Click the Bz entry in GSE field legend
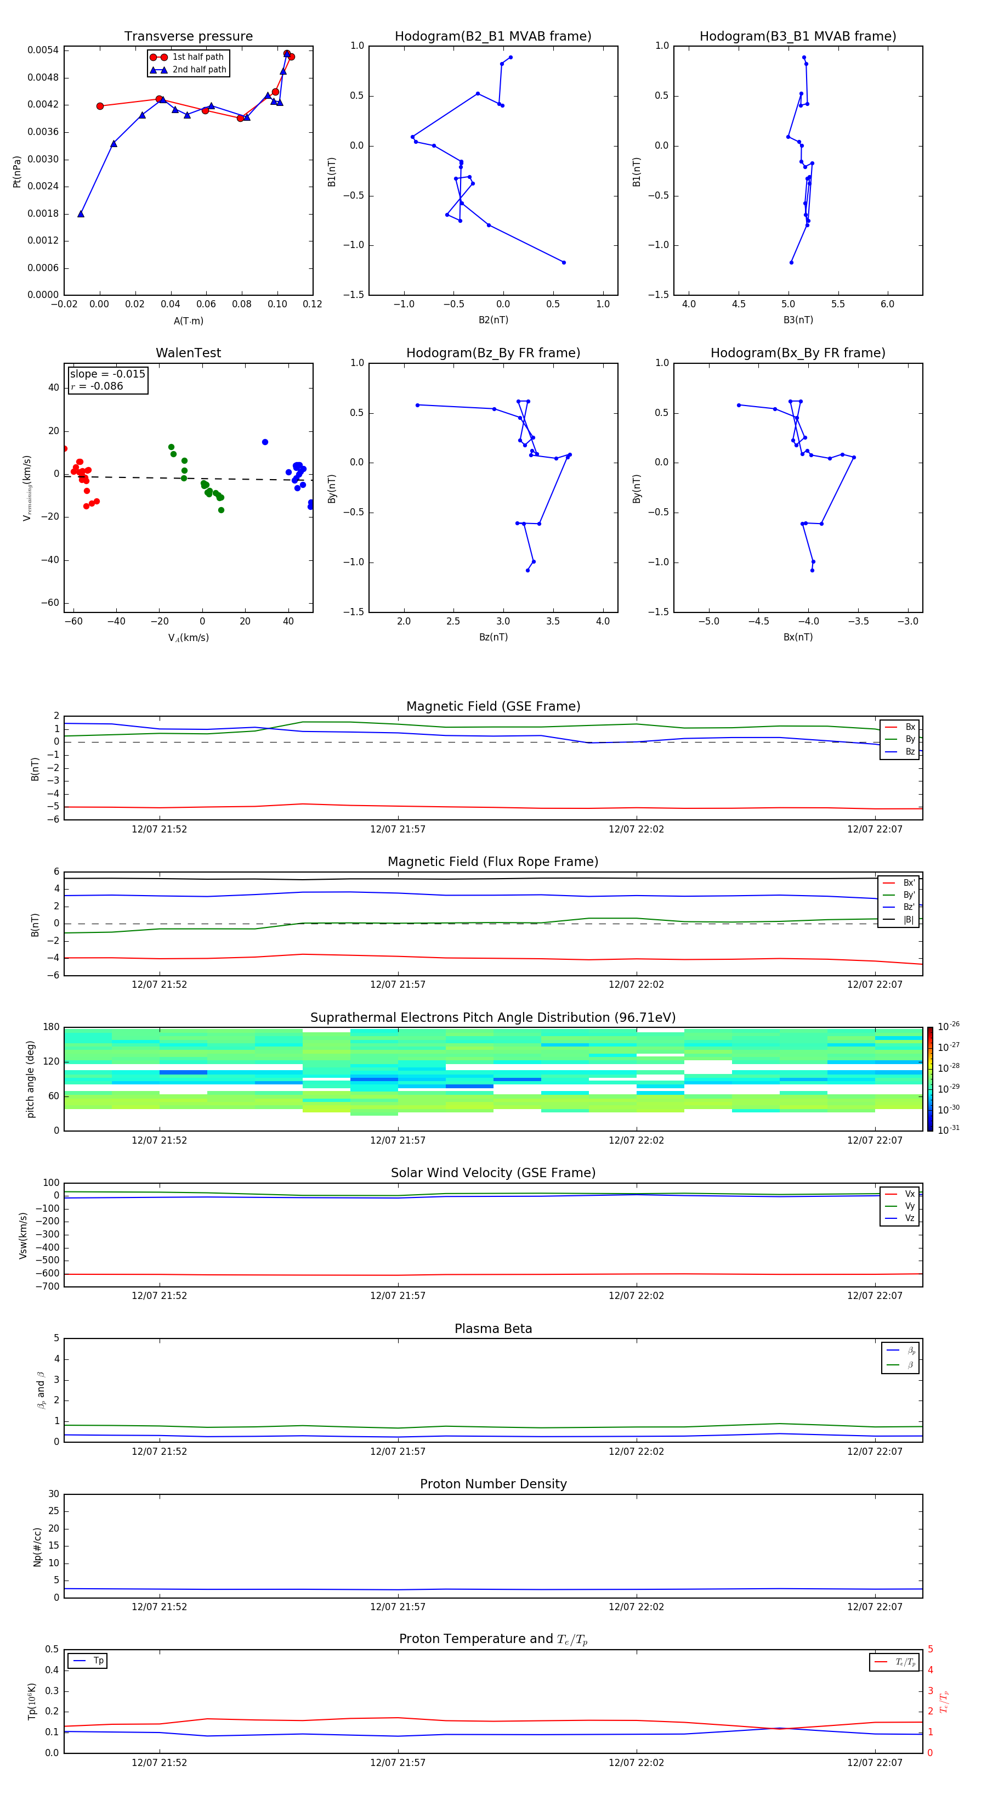The height and width of the screenshot is (1811, 987). click(900, 751)
